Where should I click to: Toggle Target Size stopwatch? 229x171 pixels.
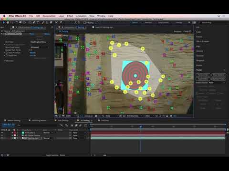point(7,56)
